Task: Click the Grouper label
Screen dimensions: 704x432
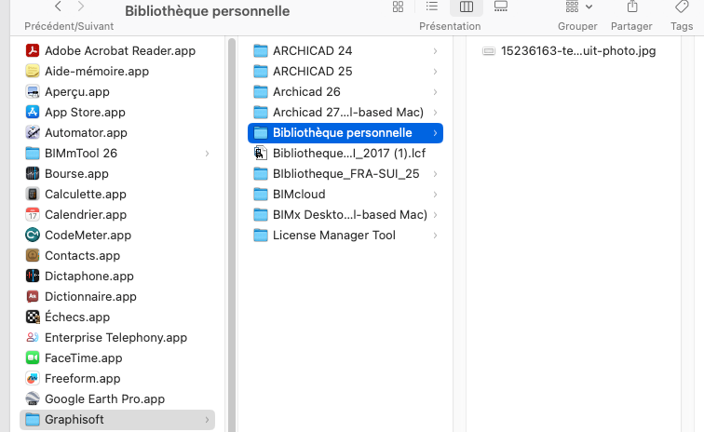Action: [577, 26]
